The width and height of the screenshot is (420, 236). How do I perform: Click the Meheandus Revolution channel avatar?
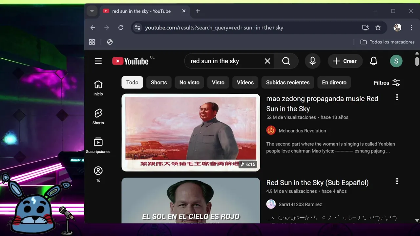click(x=271, y=130)
